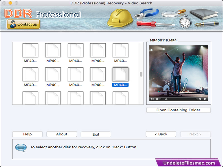The image size is (223, 167).
Task: Step back one frame in preview
Action: [x=200, y=99]
